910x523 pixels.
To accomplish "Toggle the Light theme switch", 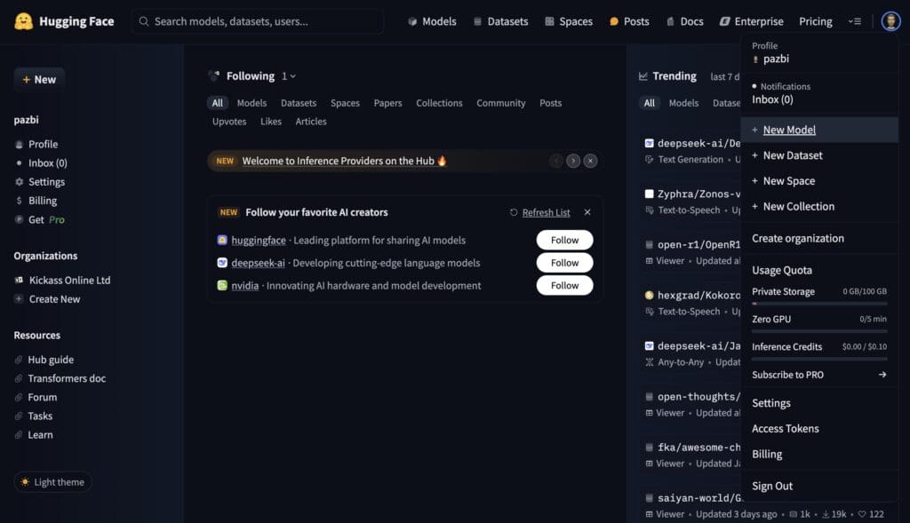I will click(52, 482).
